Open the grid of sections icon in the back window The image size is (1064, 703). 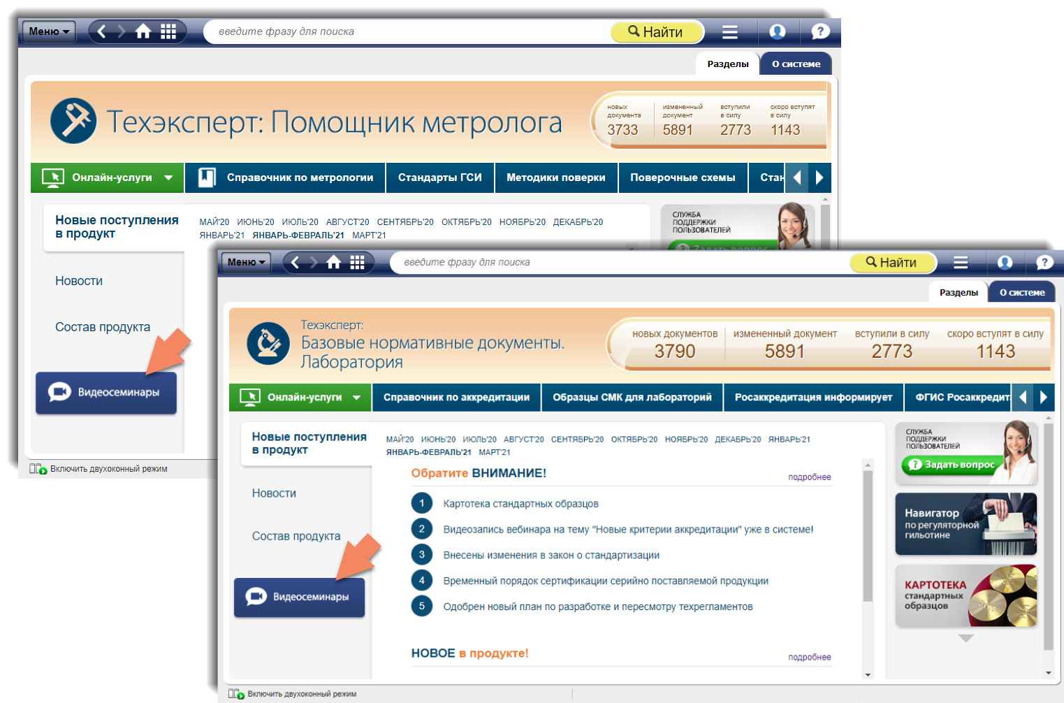168,31
